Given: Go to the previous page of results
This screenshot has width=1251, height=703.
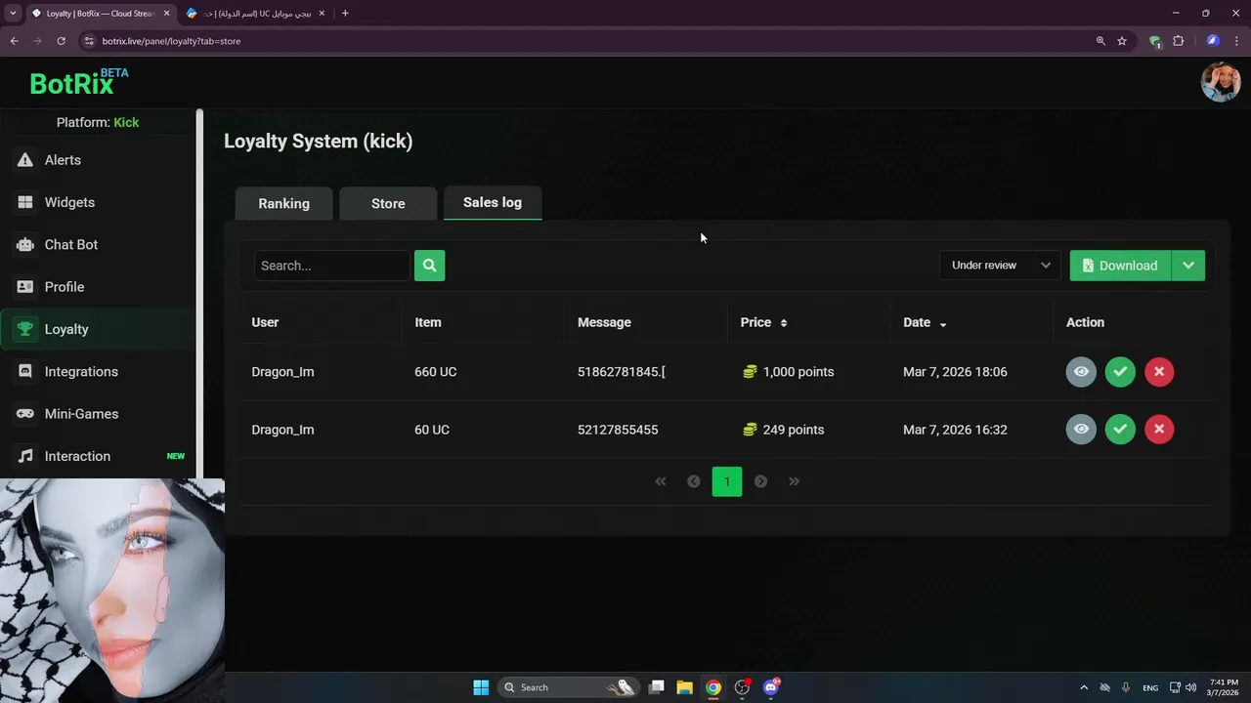Looking at the screenshot, I should click(x=694, y=481).
